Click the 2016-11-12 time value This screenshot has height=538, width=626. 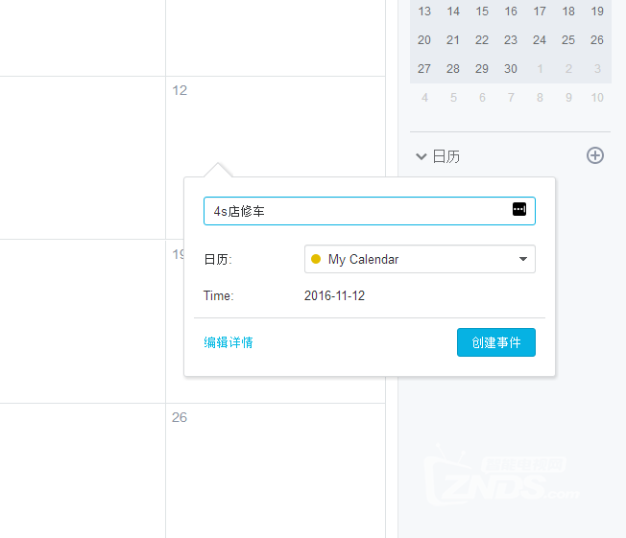pos(334,296)
